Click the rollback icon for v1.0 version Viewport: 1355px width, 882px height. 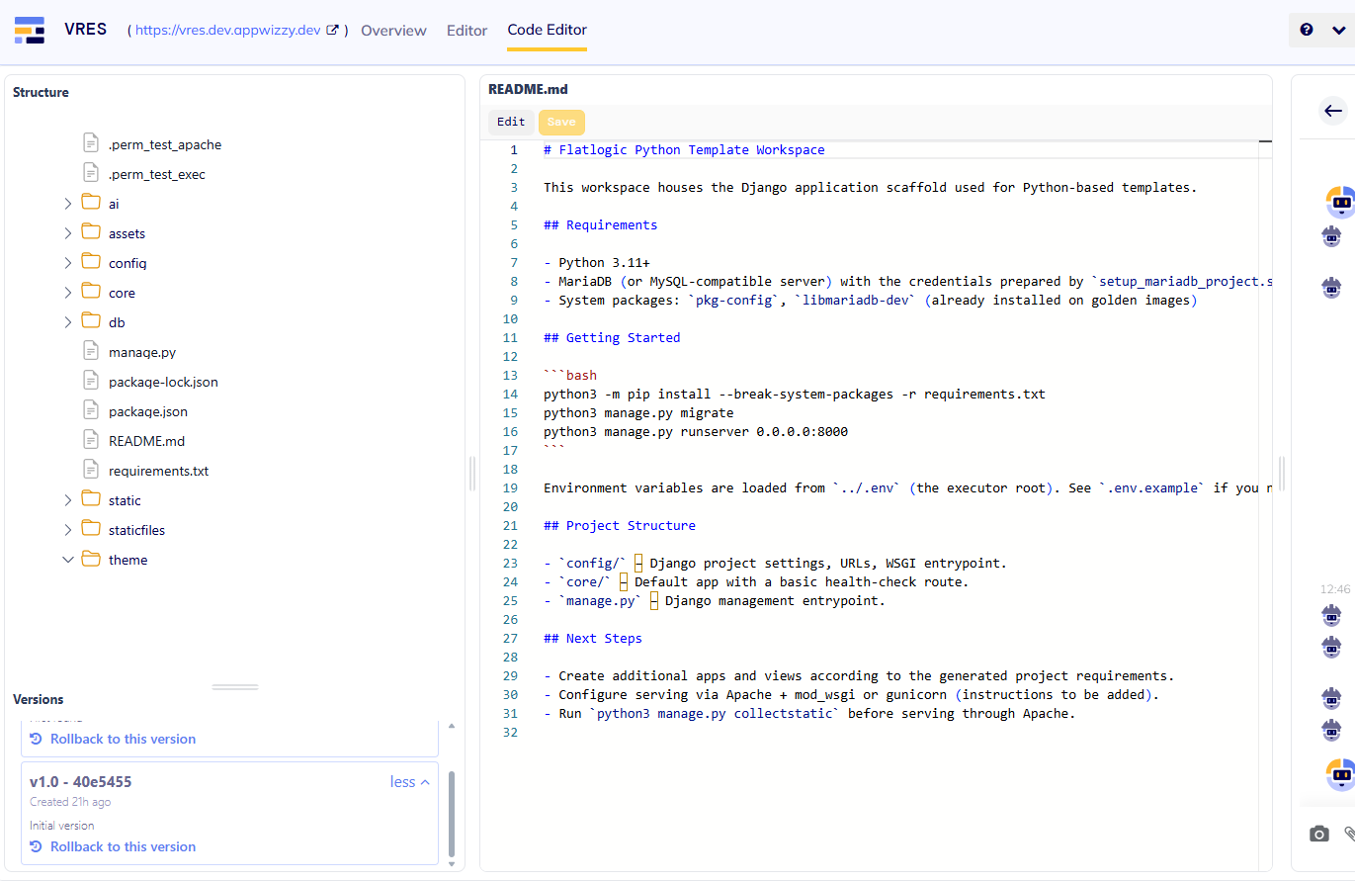(x=37, y=846)
